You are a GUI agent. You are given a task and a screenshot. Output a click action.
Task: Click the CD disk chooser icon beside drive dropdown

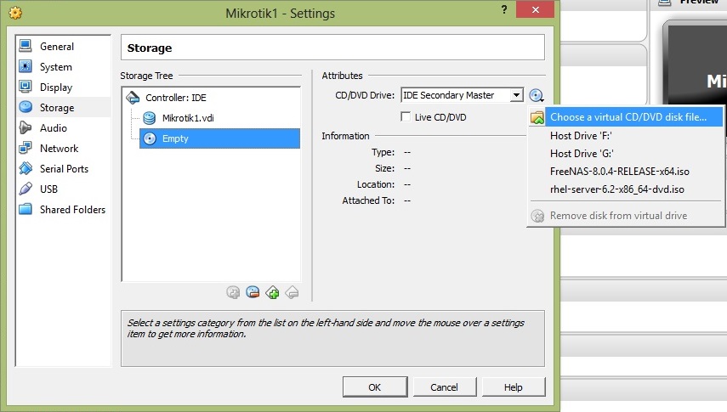coord(536,95)
